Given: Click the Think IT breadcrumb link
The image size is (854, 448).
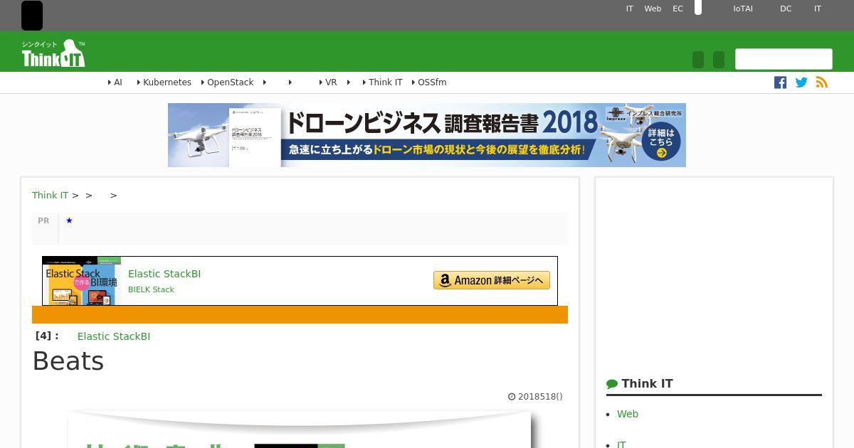Looking at the screenshot, I should tap(50, 196).
